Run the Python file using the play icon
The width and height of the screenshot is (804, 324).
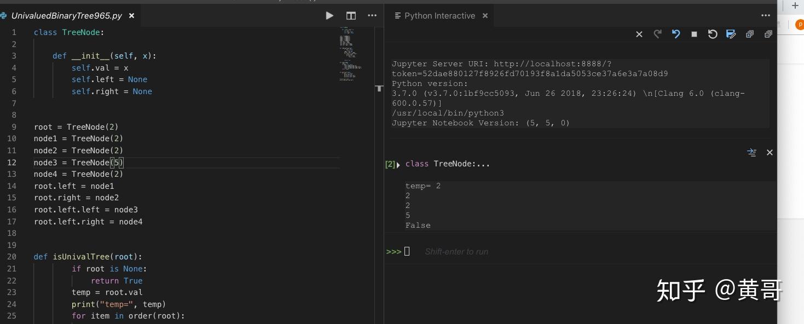pos(329,16)
